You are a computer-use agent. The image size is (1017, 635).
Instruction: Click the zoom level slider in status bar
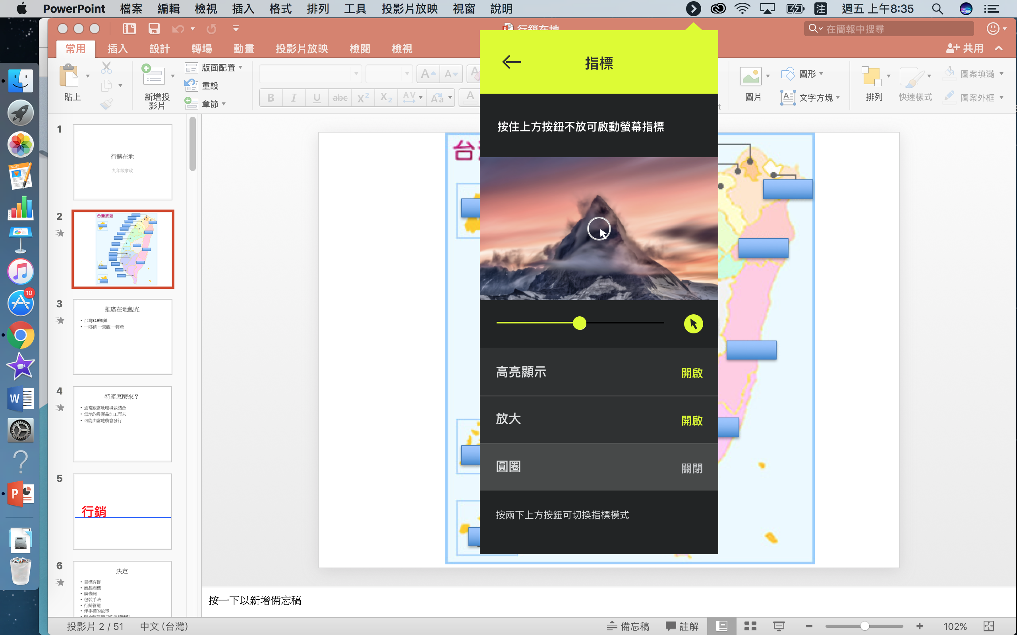pyautogui.click(x=864, y=626)
